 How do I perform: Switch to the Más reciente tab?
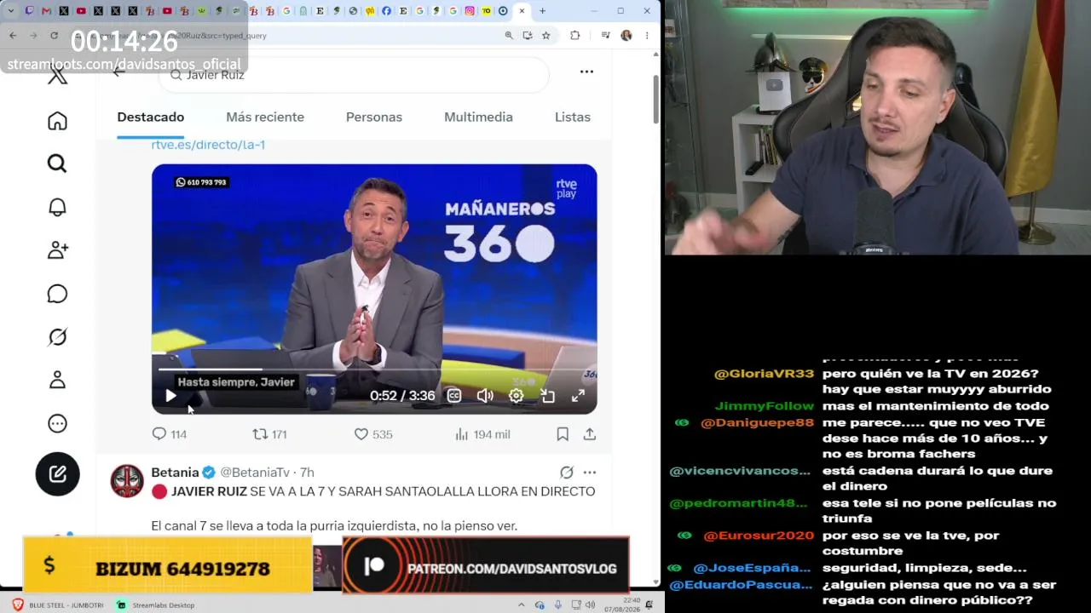(265, 117)
